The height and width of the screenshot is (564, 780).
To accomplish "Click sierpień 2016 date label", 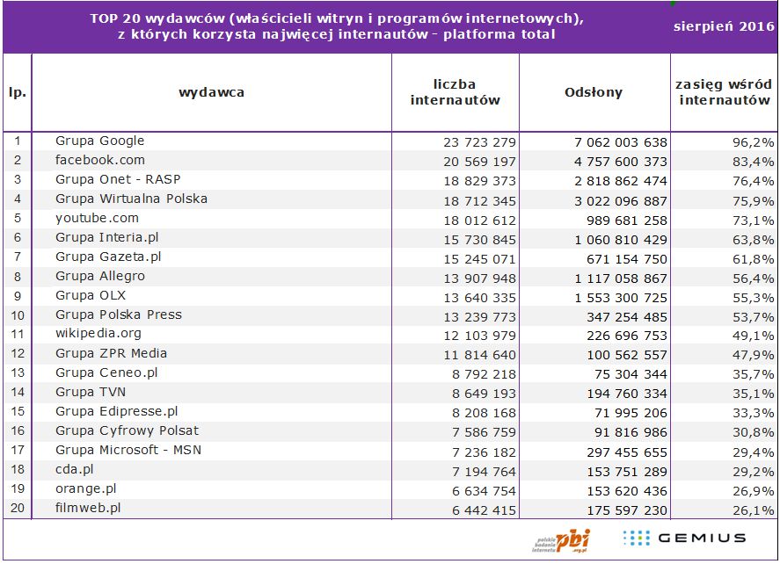I will pos(724,26).
